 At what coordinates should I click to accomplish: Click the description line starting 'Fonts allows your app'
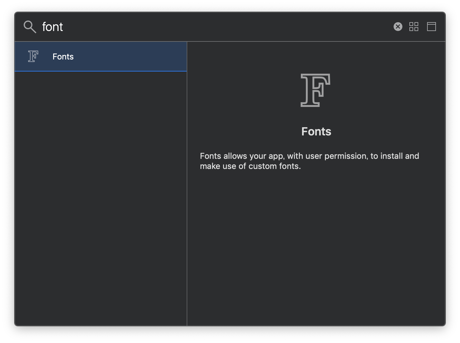pos(309,156)
